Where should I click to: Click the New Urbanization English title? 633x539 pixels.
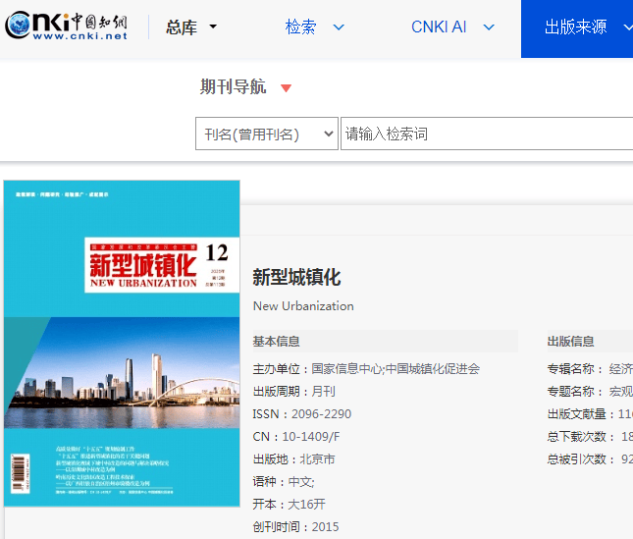pos(303,306)
